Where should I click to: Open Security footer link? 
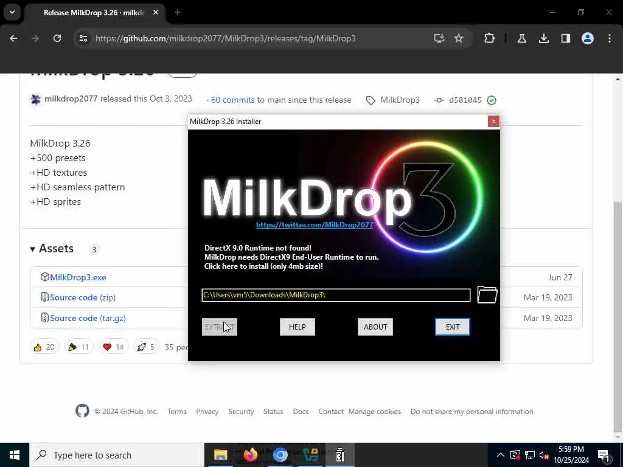click(241, 412)
